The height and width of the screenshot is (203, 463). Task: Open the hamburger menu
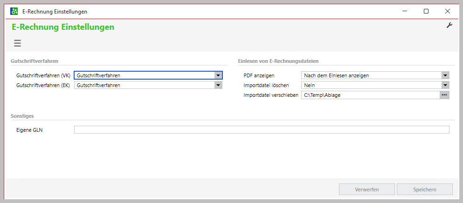(x=17, y=43)
